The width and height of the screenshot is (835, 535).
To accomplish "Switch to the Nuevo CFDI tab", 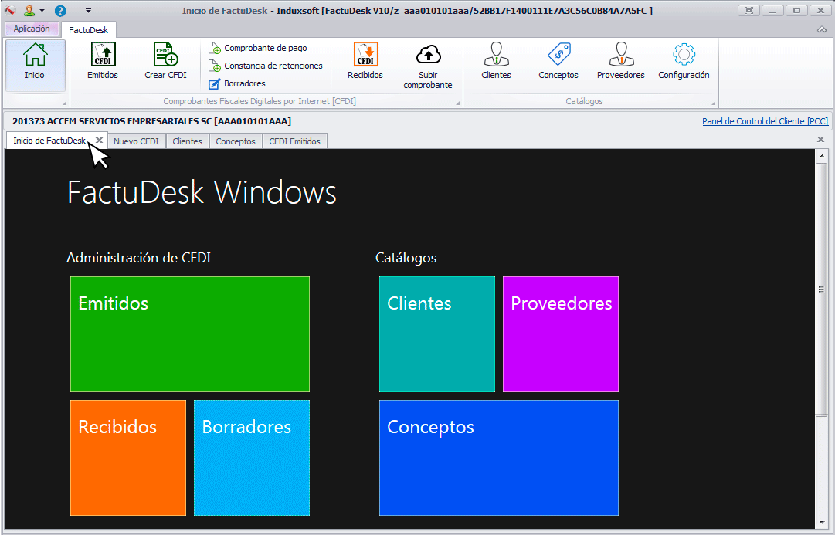I will pyautogui.click(x=136, y=141).
